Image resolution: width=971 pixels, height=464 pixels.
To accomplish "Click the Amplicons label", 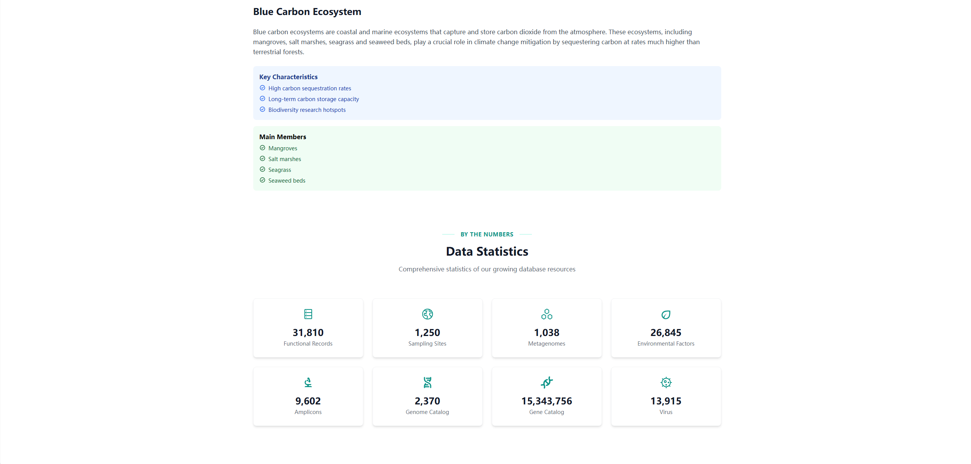I will [x=308, y=412].
